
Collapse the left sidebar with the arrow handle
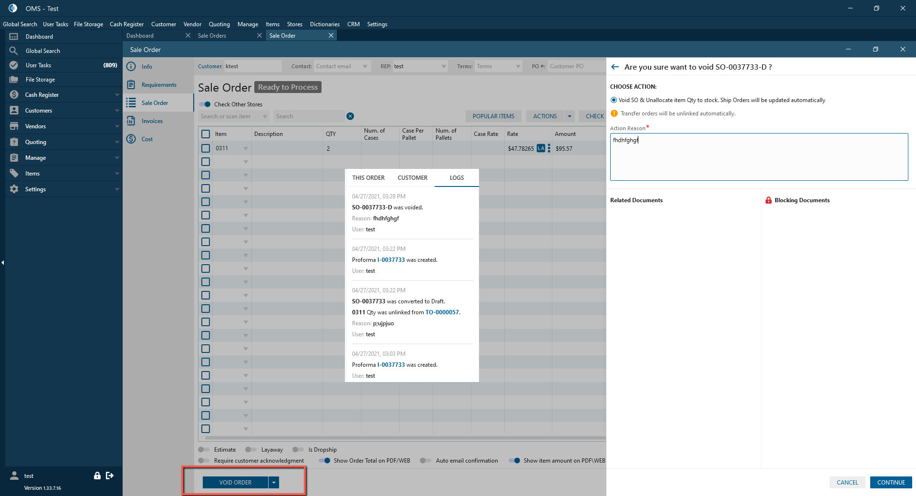coord(2,263)
